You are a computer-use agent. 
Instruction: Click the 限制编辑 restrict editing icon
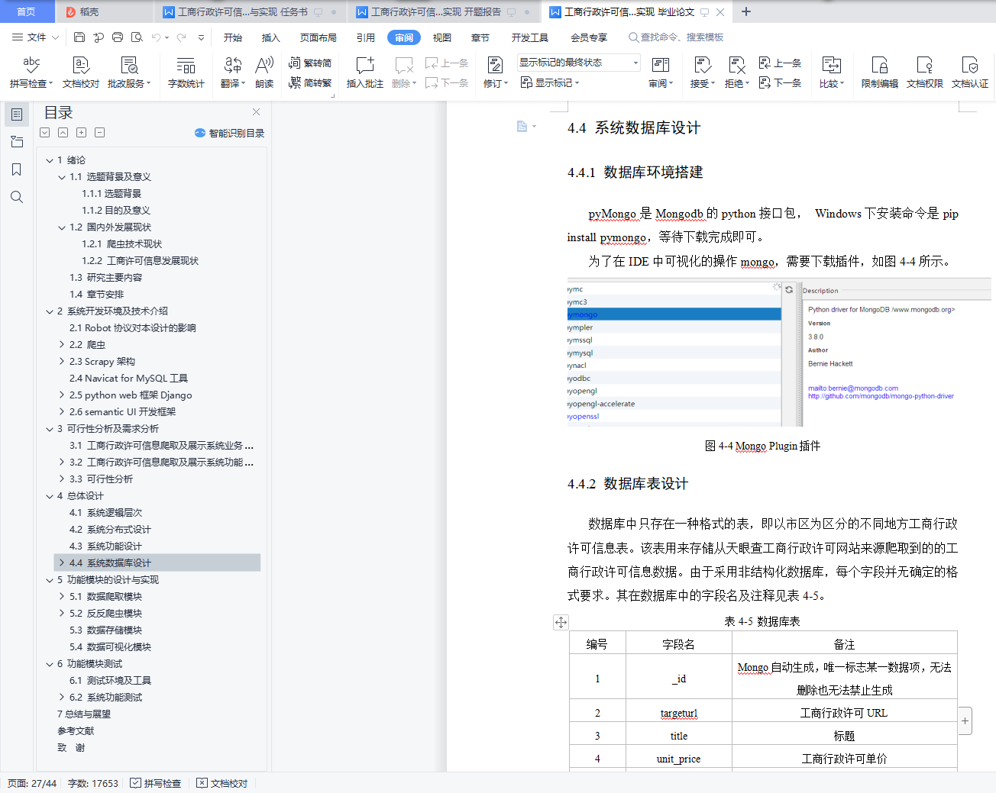pos(880,73)
